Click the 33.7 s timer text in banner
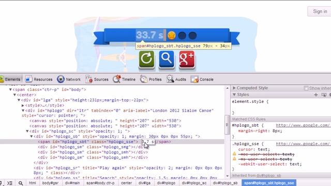Screen dimensions: 331x186 pyautogui.click(x=149, y=35)
